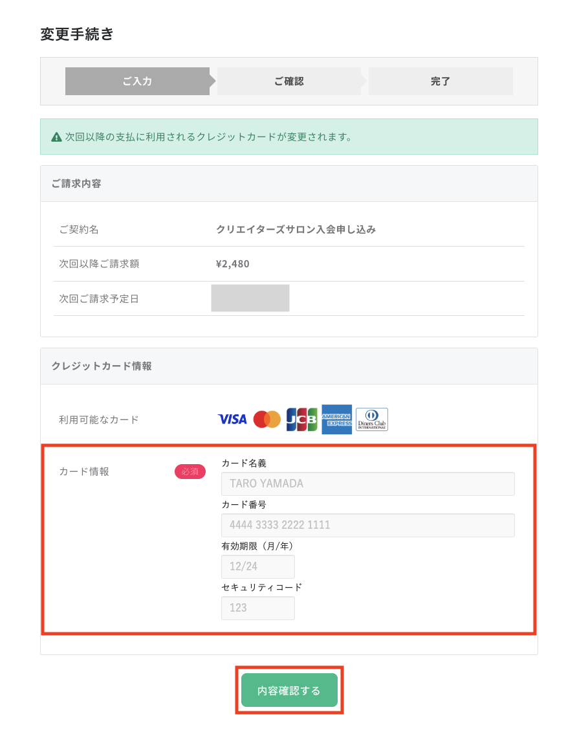Select the Mastercard logo
Viewport: 577px width, 747px height.
(267, 419)
